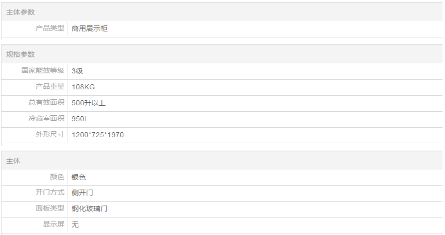Click the 主体 section header
Viewport: 445px width, 235px height.
[x=13, y=161]
